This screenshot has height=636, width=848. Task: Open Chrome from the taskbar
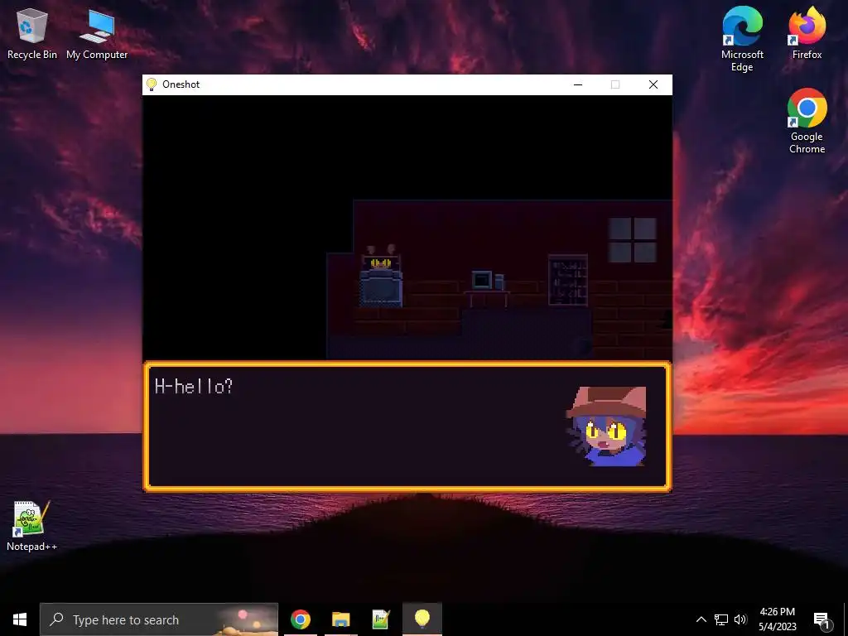coord(301,619)
